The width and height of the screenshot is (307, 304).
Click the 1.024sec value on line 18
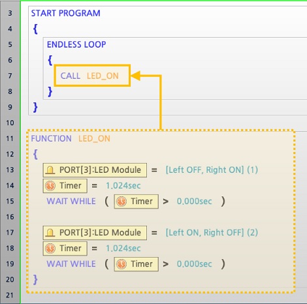click(123, 249)
